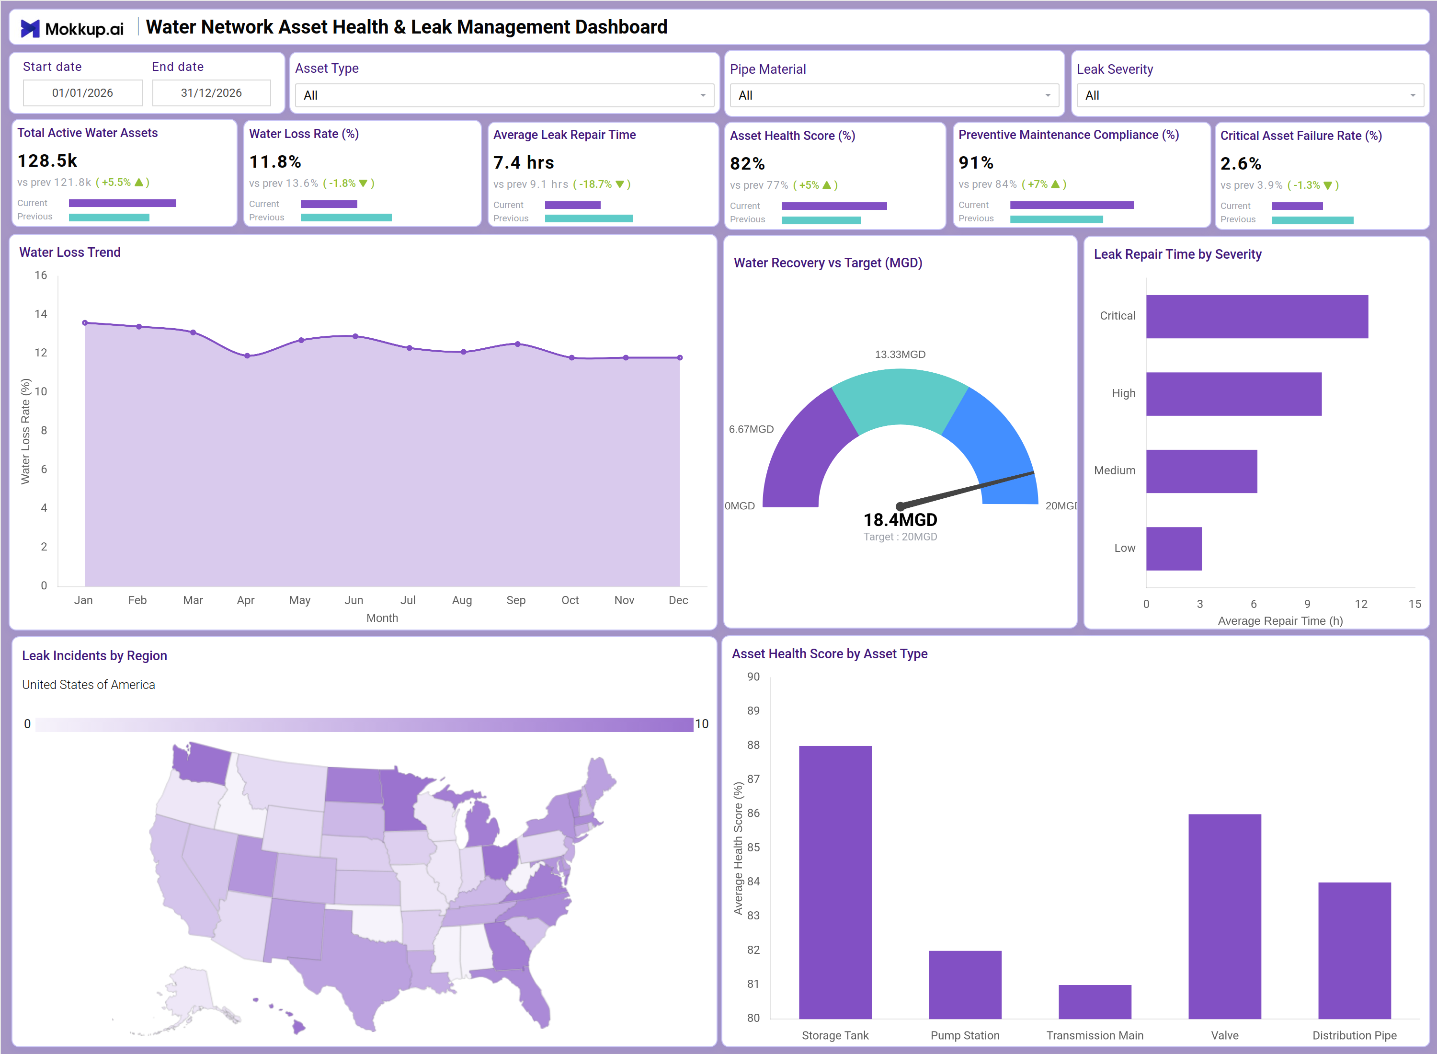Click the Oct data point on Water Loss Trend
Image resolution: width=1437 pixels, height=1054 pixels.
571,358
